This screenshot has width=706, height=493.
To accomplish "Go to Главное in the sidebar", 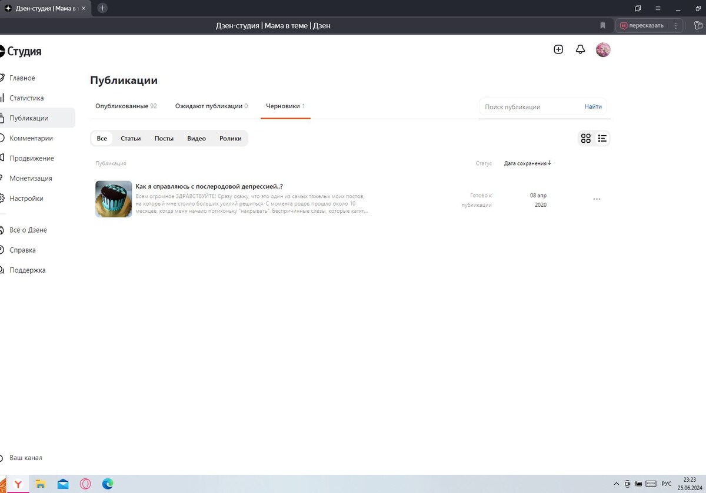I will [22, 78].
